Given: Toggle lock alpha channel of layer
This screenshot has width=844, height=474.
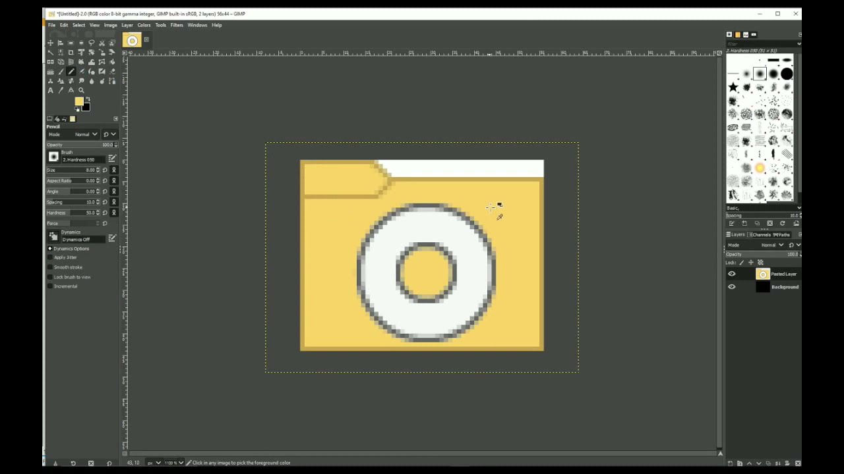Looking at the screenshot, I should pyautogui.click(x=760, y=263).
